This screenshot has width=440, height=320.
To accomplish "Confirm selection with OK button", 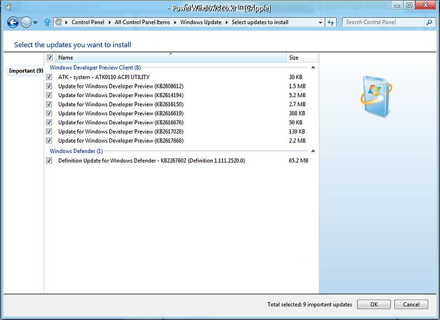I will [x=374, y=304].
